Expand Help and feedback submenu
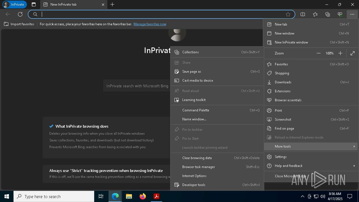The width and height of the screenshot is (359, 202). (x=311, y=166)
